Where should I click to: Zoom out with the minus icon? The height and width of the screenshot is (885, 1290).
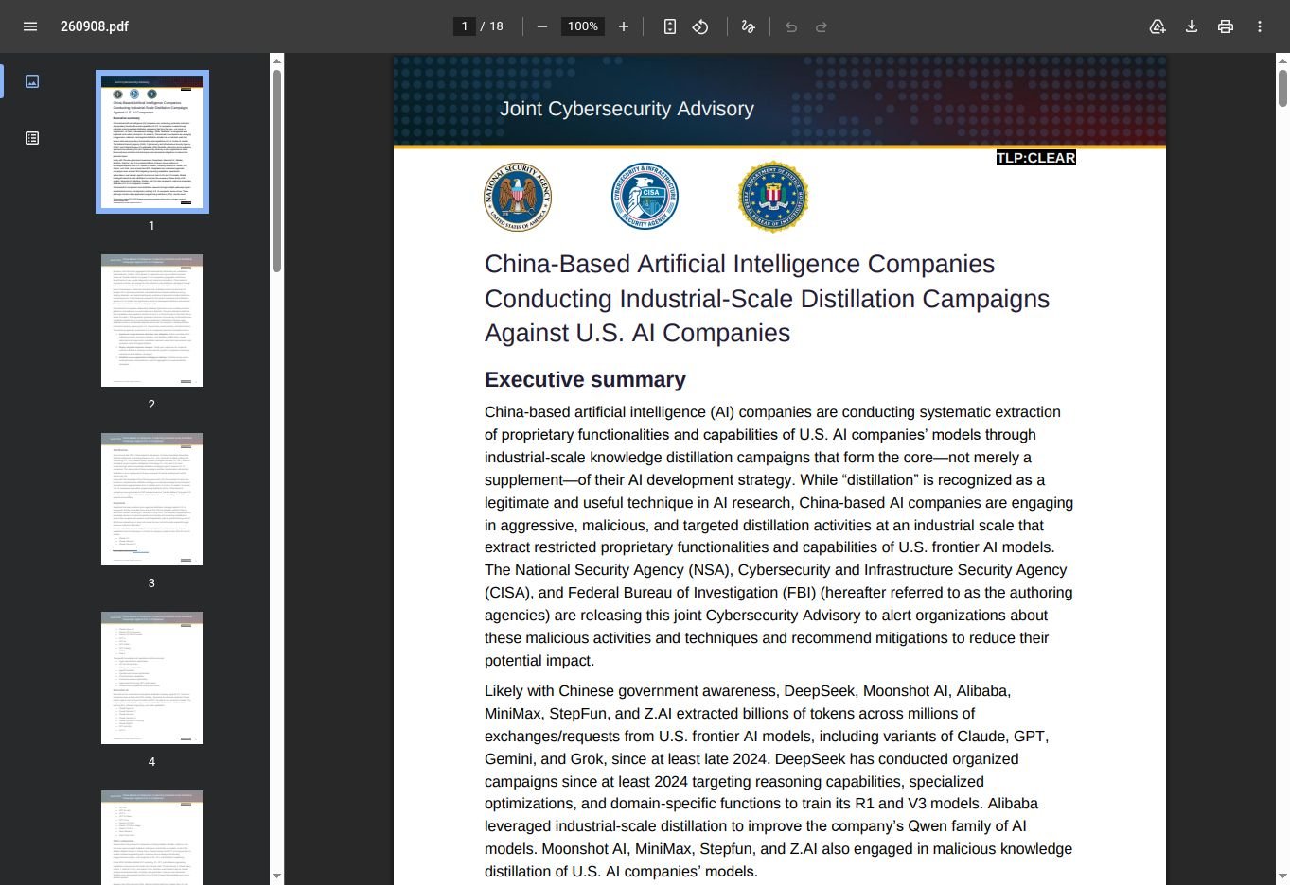(x=542, y=26)
